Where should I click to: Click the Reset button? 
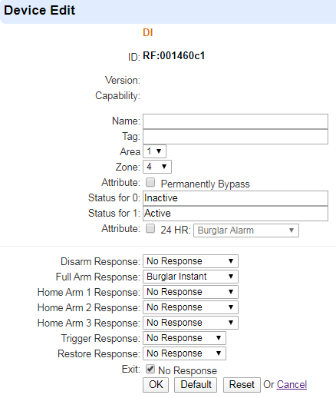(242, 385)
